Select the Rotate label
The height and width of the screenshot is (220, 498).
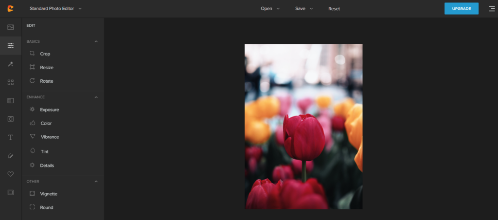(47, 81)
